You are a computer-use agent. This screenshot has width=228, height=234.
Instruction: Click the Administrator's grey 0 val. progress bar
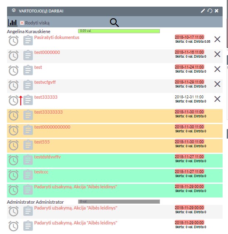click(119, 202)
